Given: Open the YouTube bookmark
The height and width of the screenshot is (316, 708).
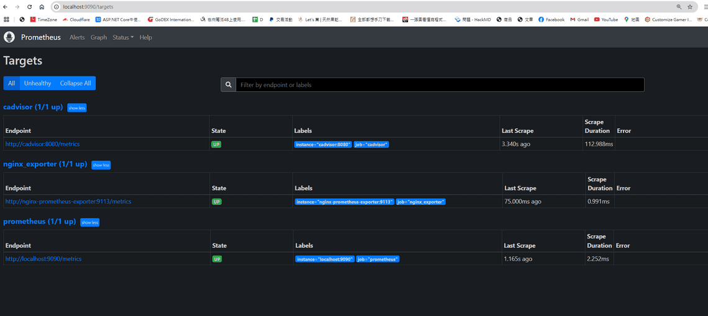Looking at the screenshot, I should (x=606, y=19).
